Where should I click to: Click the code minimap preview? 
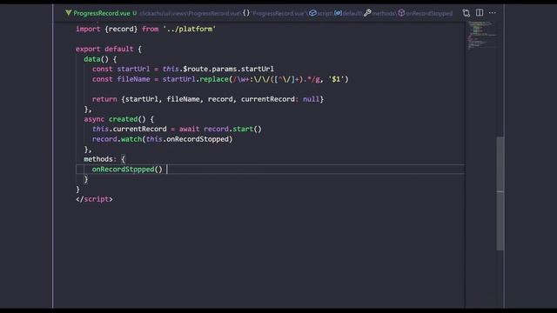pos(481,36)
